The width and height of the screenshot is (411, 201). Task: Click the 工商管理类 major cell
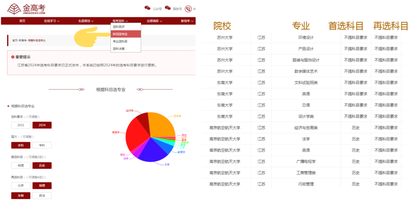pyautogui.click(x=306, y=173)
